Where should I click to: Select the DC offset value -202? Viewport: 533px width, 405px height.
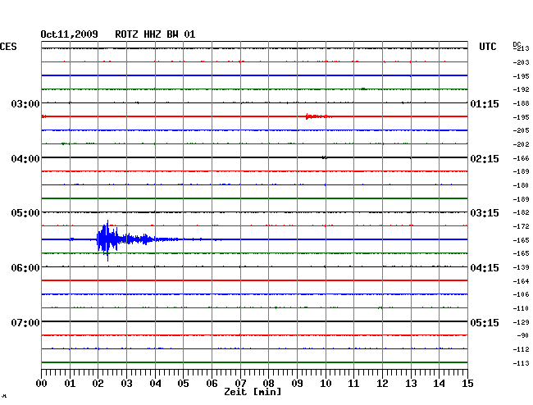click(x=521, y=144)
